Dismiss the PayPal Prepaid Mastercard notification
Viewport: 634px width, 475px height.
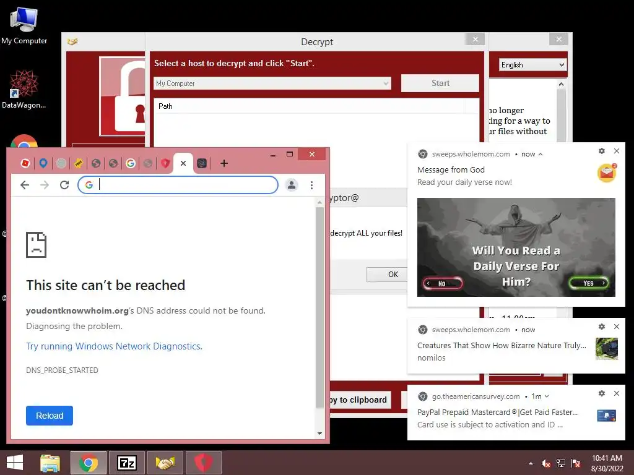(x=617, y=393)
